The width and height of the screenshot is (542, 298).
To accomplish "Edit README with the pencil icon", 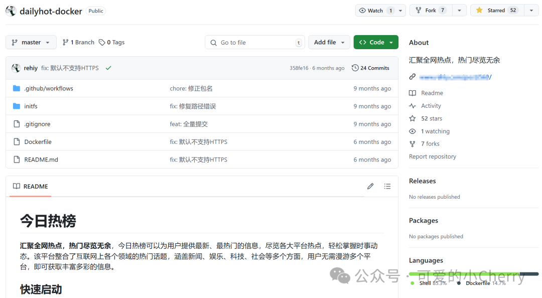I will [370, 186].
